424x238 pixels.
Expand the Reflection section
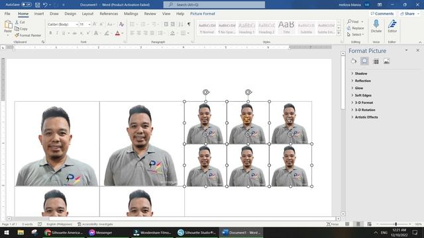360,81
